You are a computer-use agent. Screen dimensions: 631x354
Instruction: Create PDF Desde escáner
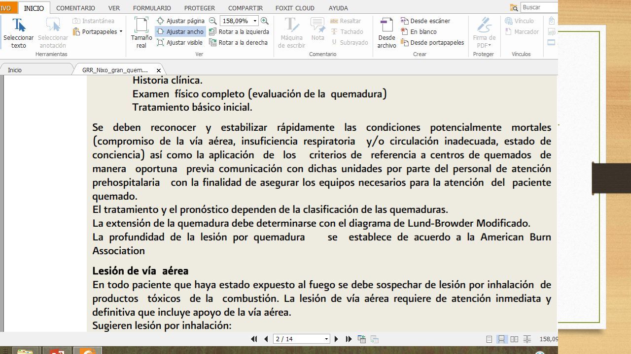tap(425, 21)
